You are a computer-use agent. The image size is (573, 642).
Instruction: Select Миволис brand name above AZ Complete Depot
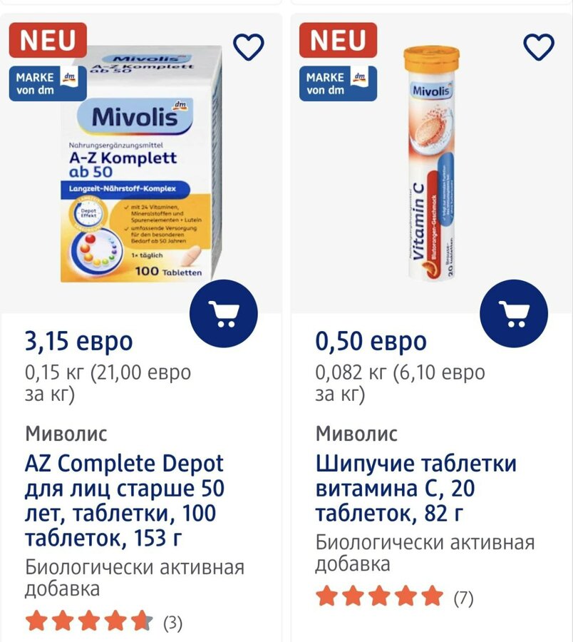[66, 433]
